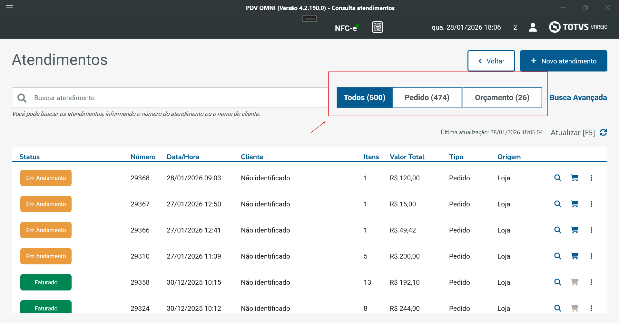Image resolution: width=619 pixels, height=323 pixels.
Task: Sort by the Valor Total column header
Action: (x=407, y=157)
